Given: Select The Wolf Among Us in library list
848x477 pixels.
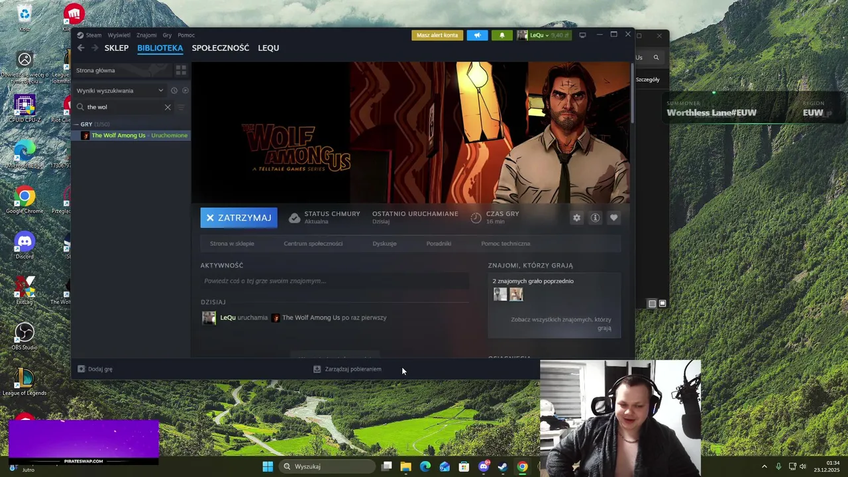Looking at the screenshot, I should 131,135.
